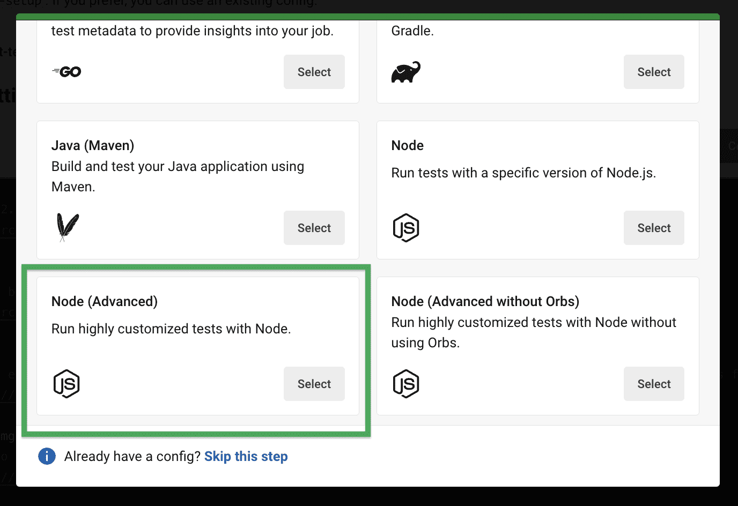Click the Go gopher logo icon
This screenshot has width=738, height=506.
click(x=67, y=71)
